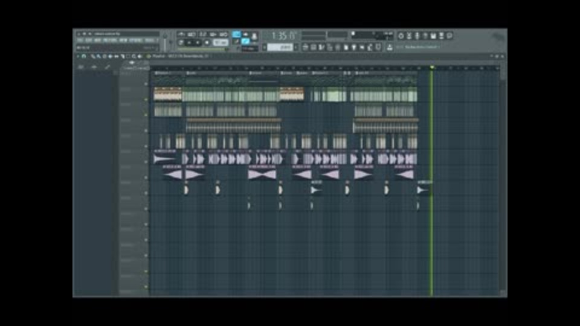Click the master pitch knob
This screenshot has width=580, height=326.
click(171, 42)
